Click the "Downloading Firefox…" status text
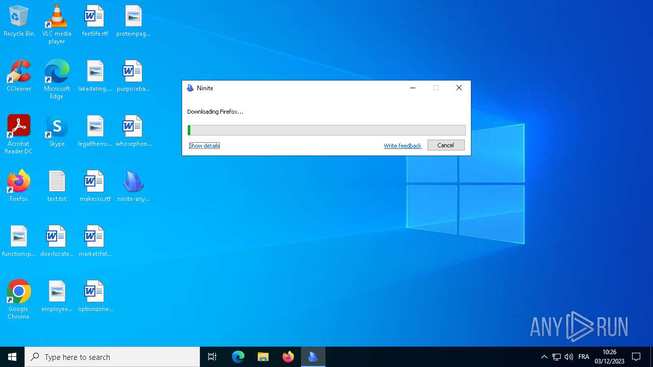Viewport: 653px width, 367px height. 215,112
